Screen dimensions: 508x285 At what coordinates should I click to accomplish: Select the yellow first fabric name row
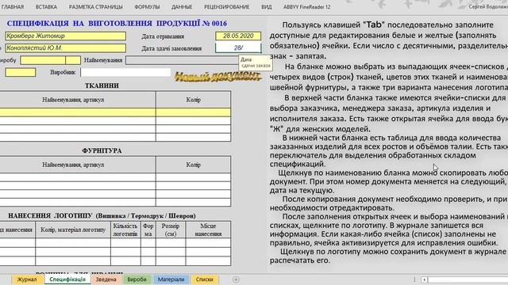click(78, 112)
